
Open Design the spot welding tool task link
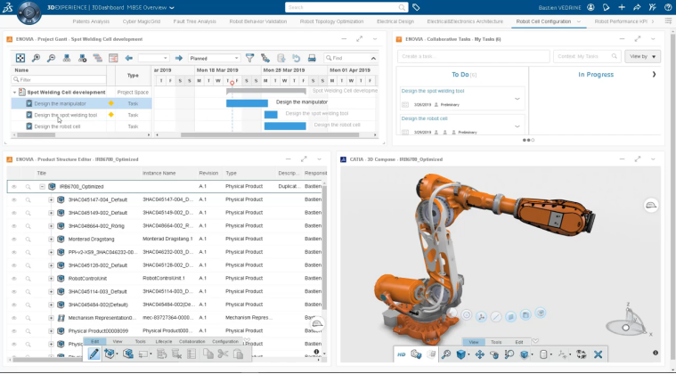pos(433,91)
